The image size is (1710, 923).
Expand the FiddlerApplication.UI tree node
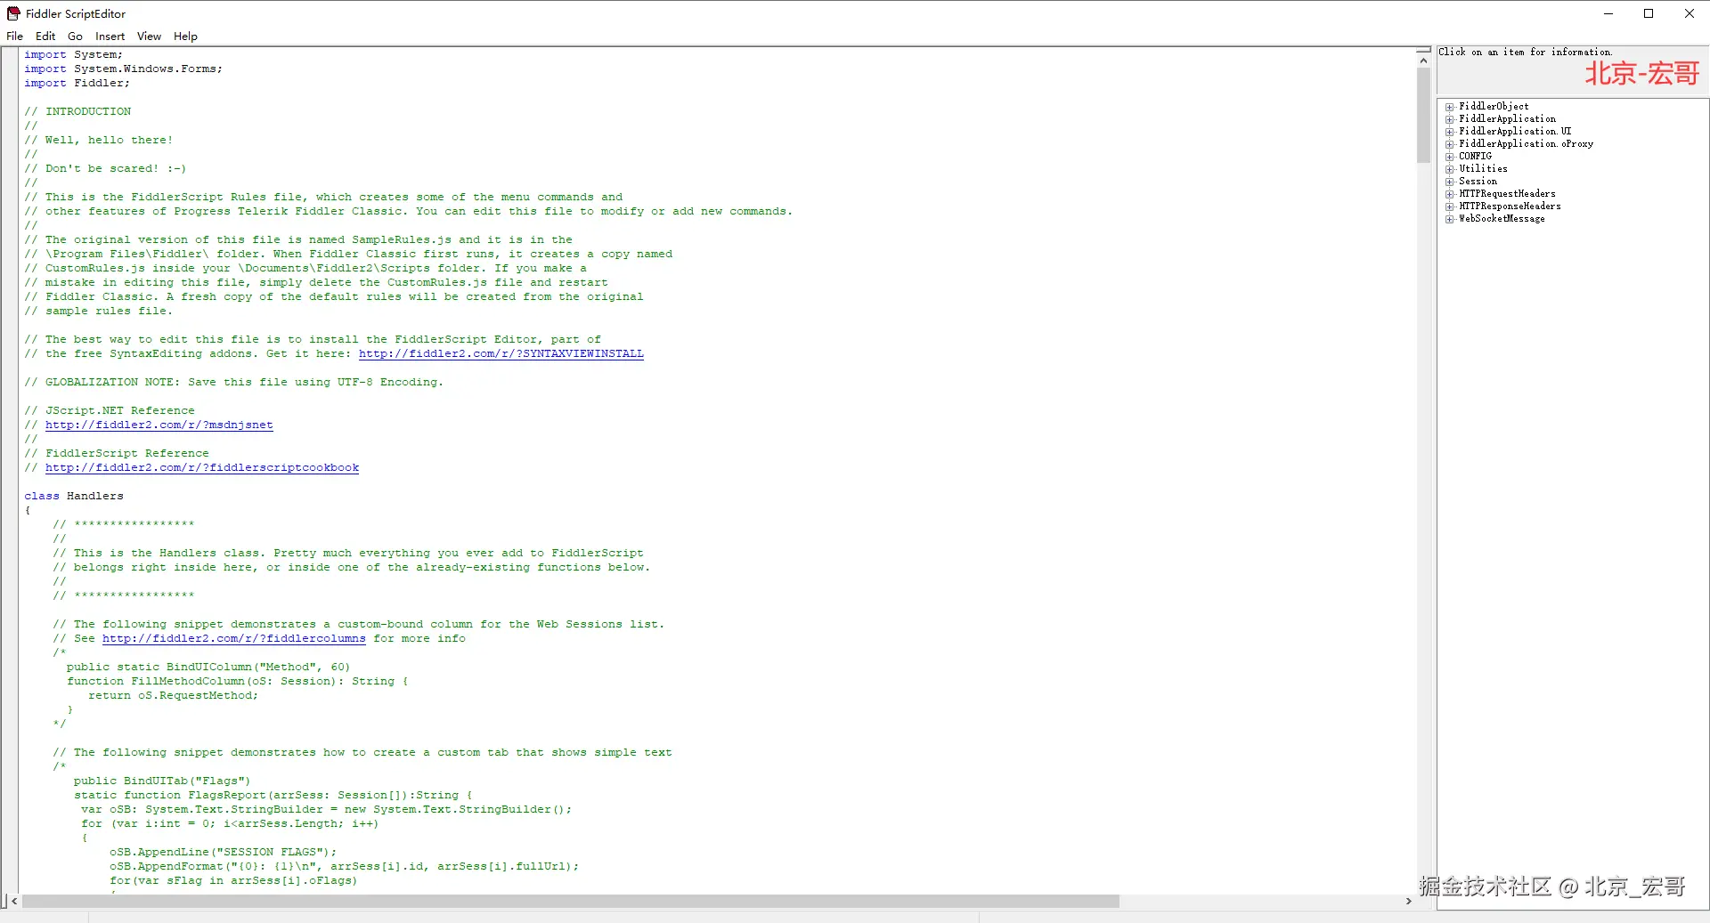pos(1450,132)
